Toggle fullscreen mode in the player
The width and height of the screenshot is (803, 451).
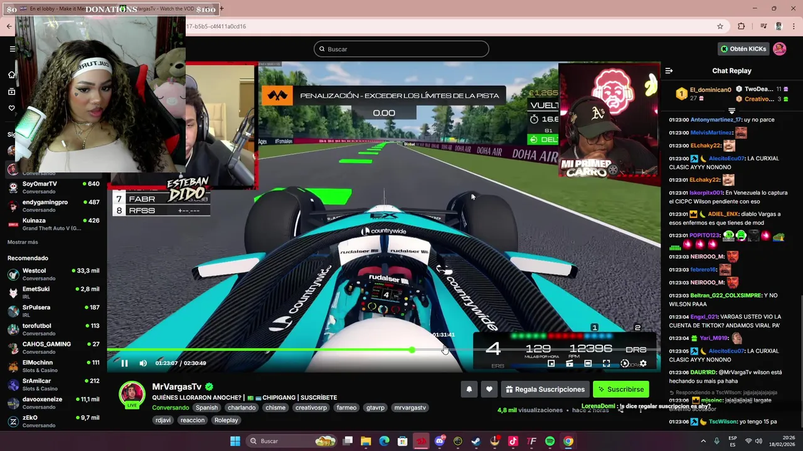point(606,363)
